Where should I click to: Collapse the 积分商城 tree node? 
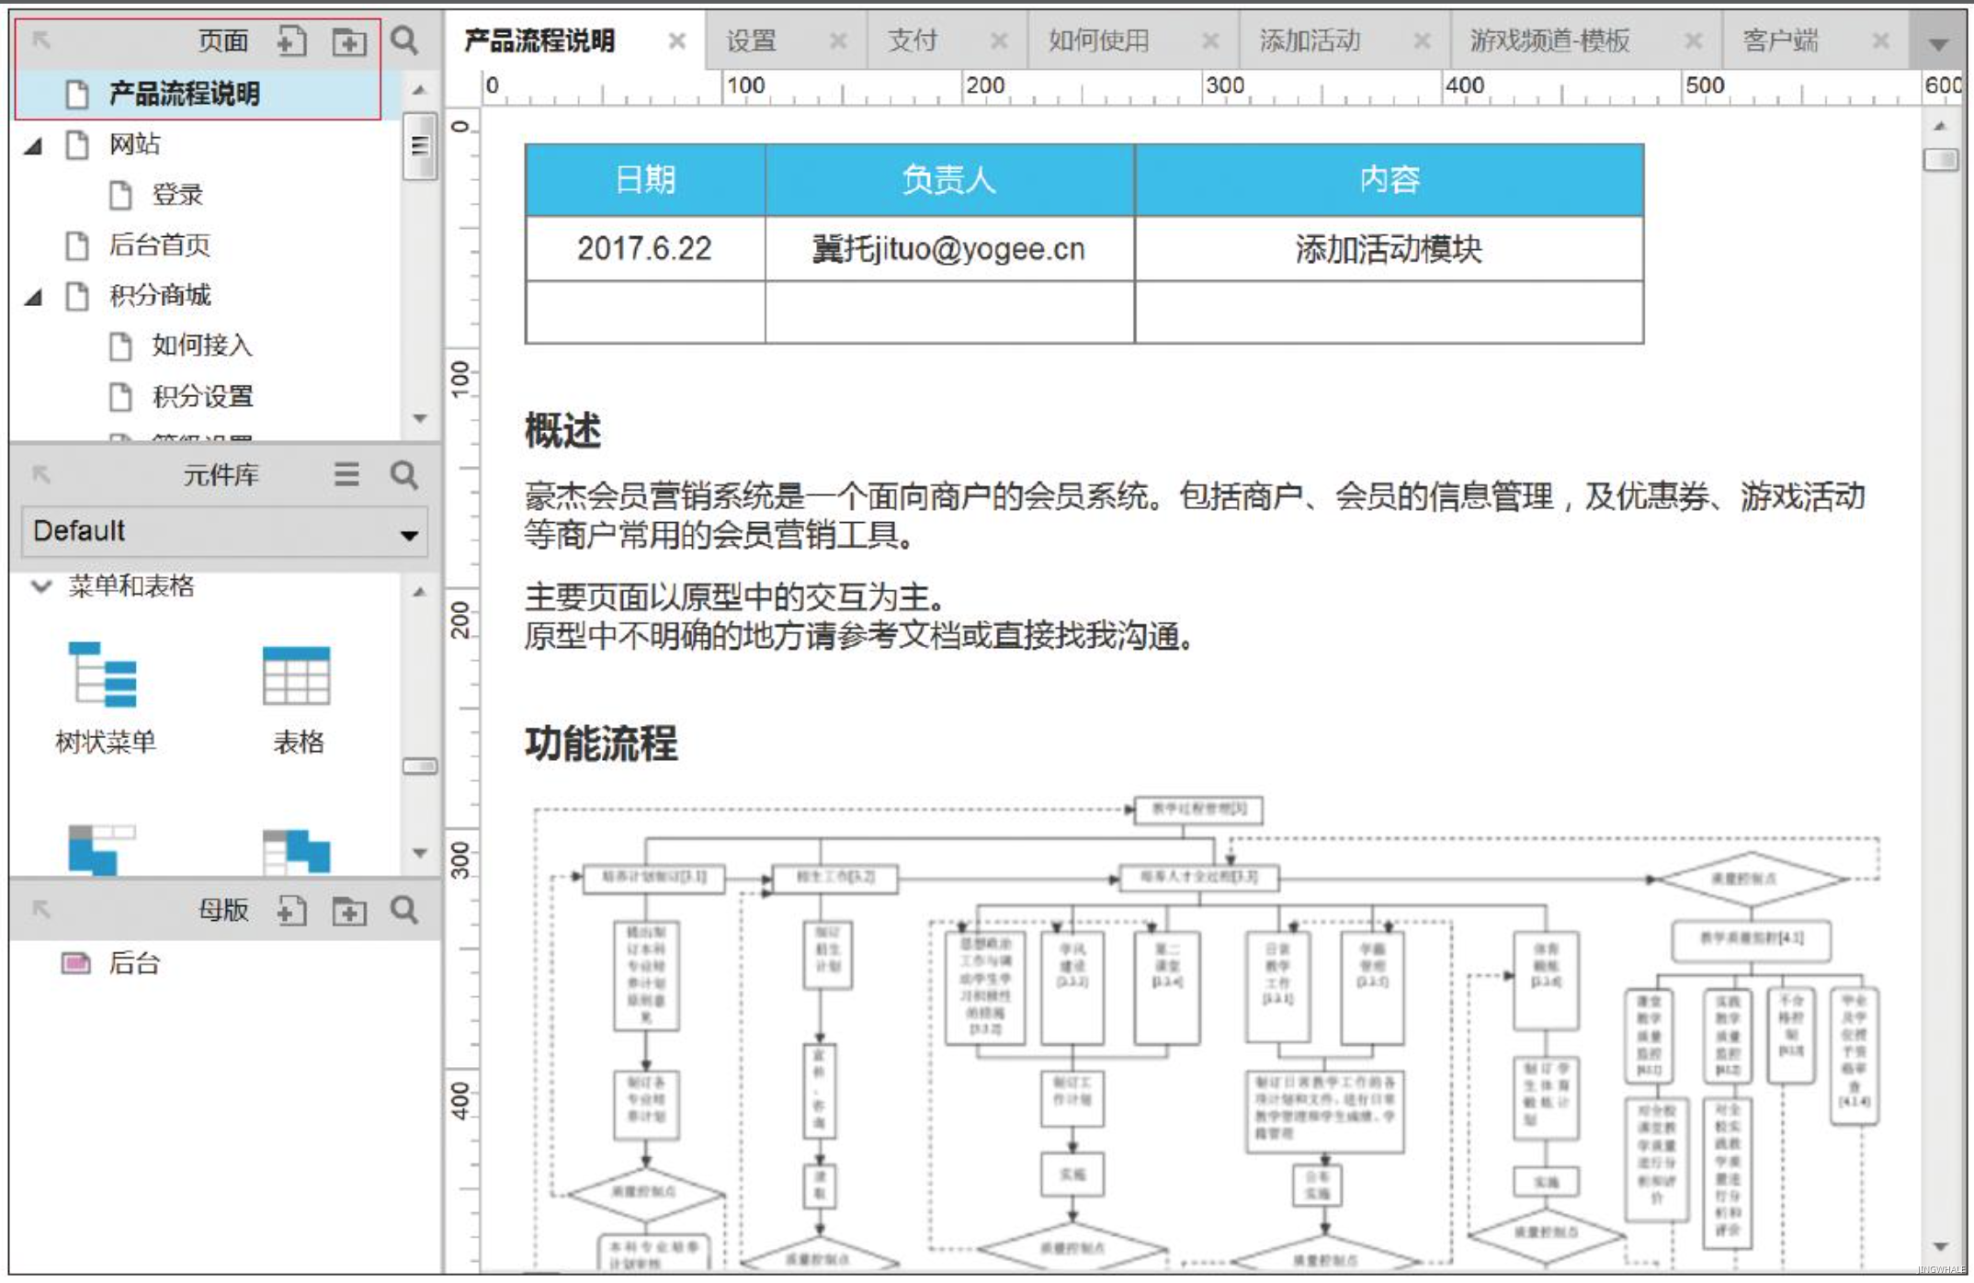(33, 297)
